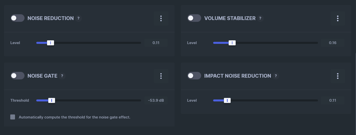Click the Volume Stabilizer 0.16 value field
The image size is (356, 135).
point(332,43)
